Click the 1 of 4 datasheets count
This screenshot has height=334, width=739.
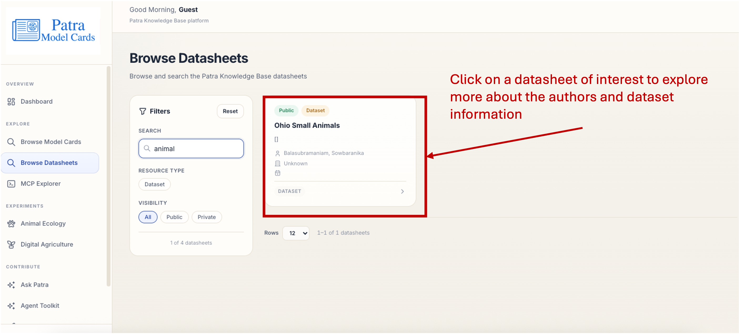[x=191, y=243]
